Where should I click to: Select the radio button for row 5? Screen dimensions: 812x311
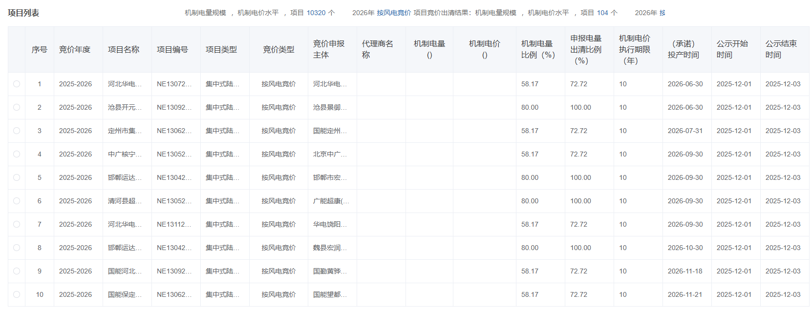click(x=17, y=177)
